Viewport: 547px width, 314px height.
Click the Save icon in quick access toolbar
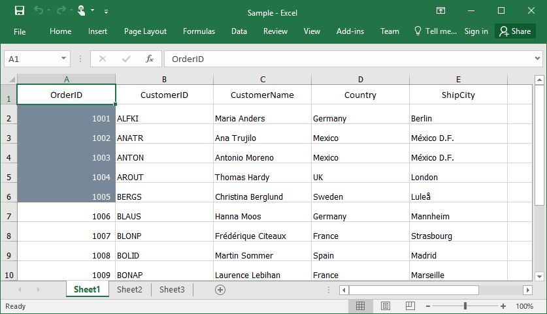click(20, 10)
